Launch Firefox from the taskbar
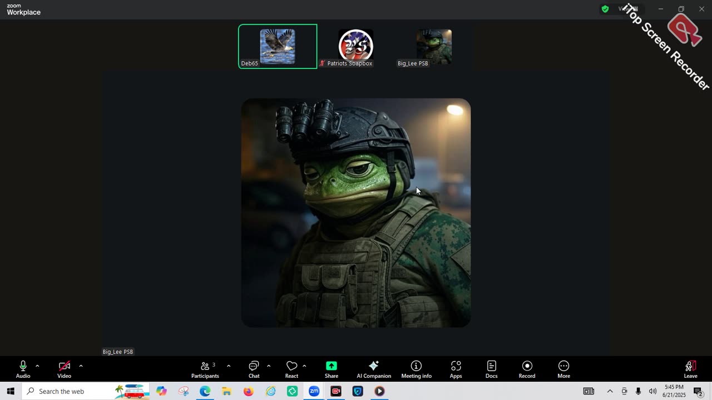 coord(249,391)
